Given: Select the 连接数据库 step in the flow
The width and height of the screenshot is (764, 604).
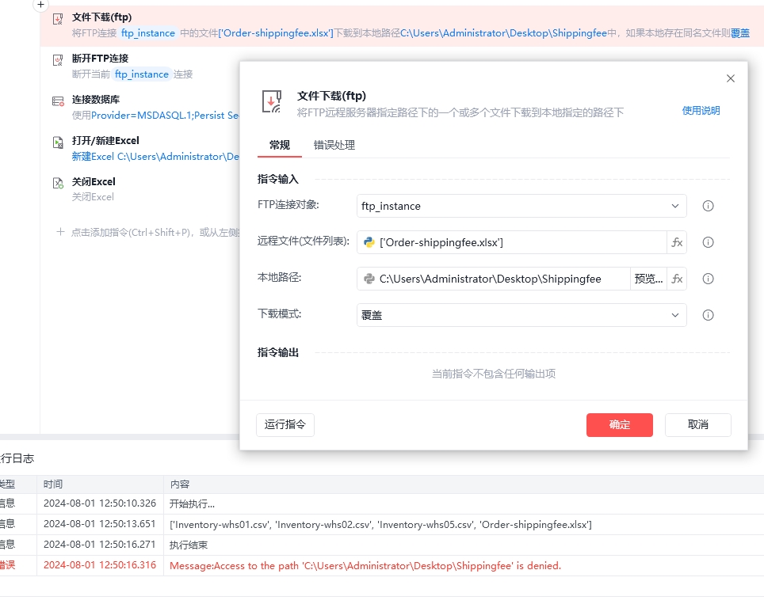Looking at the screenshot, I should (x=141, y=107).
